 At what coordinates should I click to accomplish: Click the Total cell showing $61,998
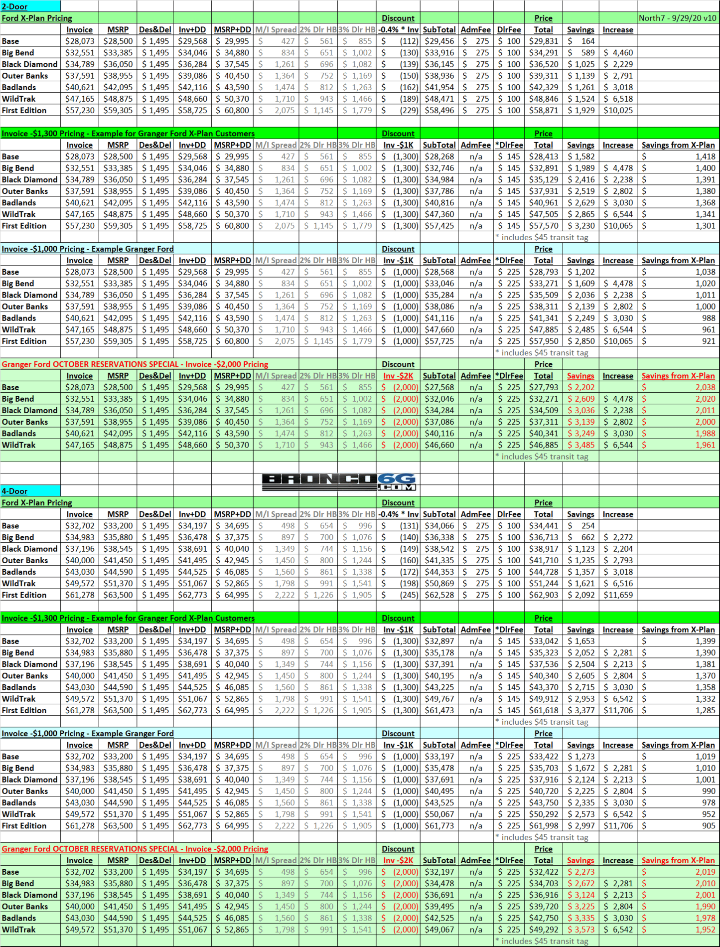coord(544,826)
